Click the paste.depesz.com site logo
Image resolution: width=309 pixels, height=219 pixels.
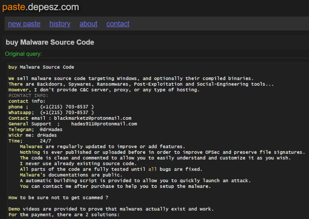tap(41, 7)
